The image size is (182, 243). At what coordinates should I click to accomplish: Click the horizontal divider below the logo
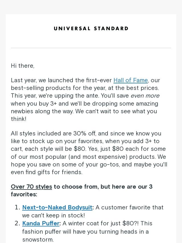pyautogui.click(x=91, y=48)
